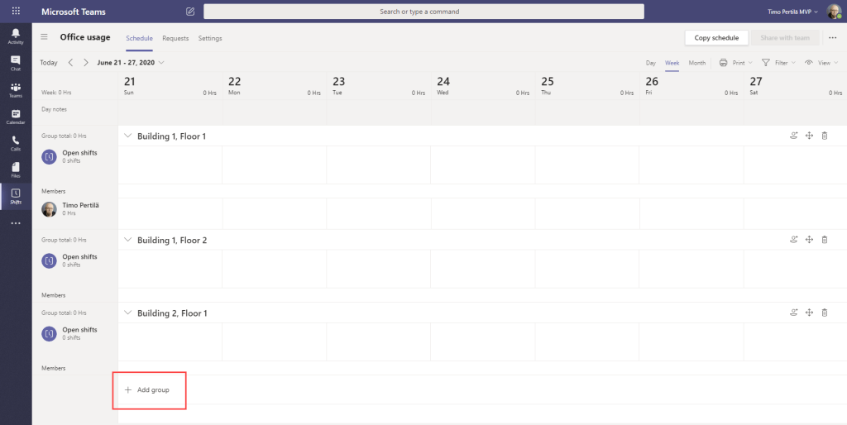Switch to the Settings tab
The width and height of the screenshot is (847, 425).
point(210,38)
